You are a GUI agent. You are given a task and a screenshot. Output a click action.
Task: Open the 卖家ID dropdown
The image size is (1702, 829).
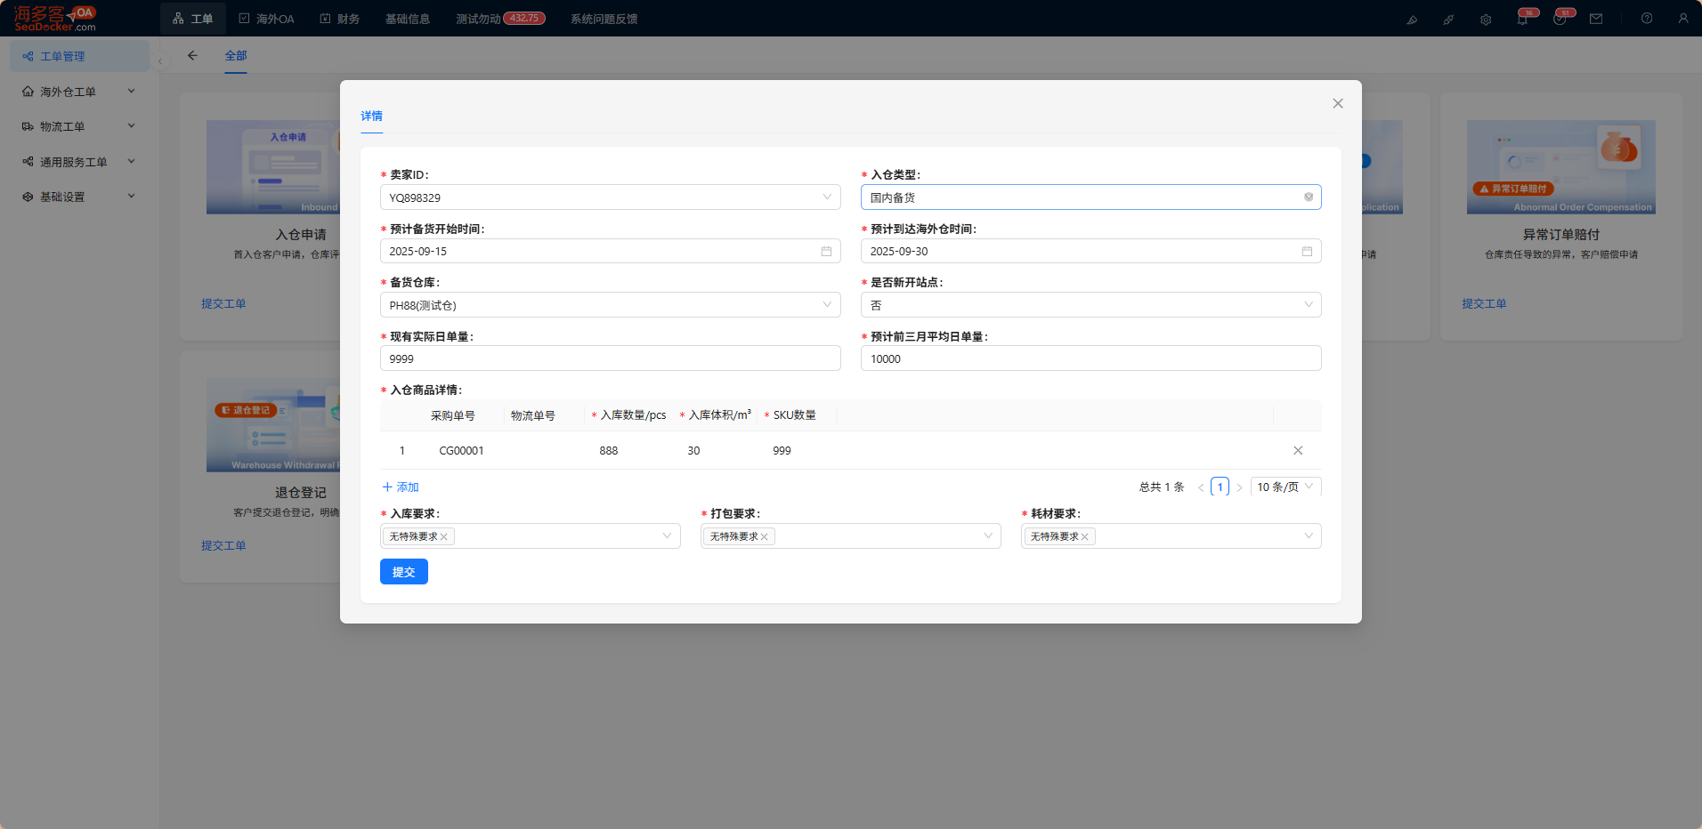tap(610, 197)
